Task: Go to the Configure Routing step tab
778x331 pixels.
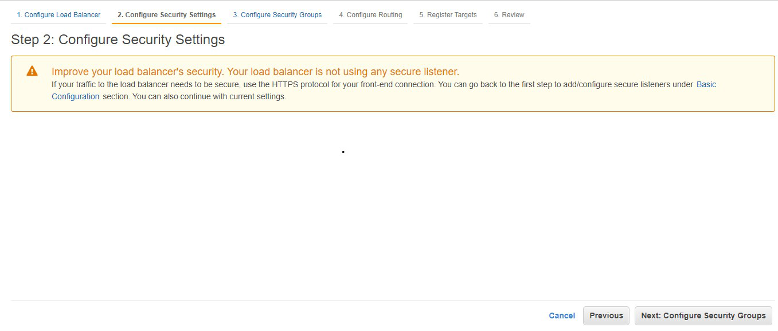Action: 370,15
